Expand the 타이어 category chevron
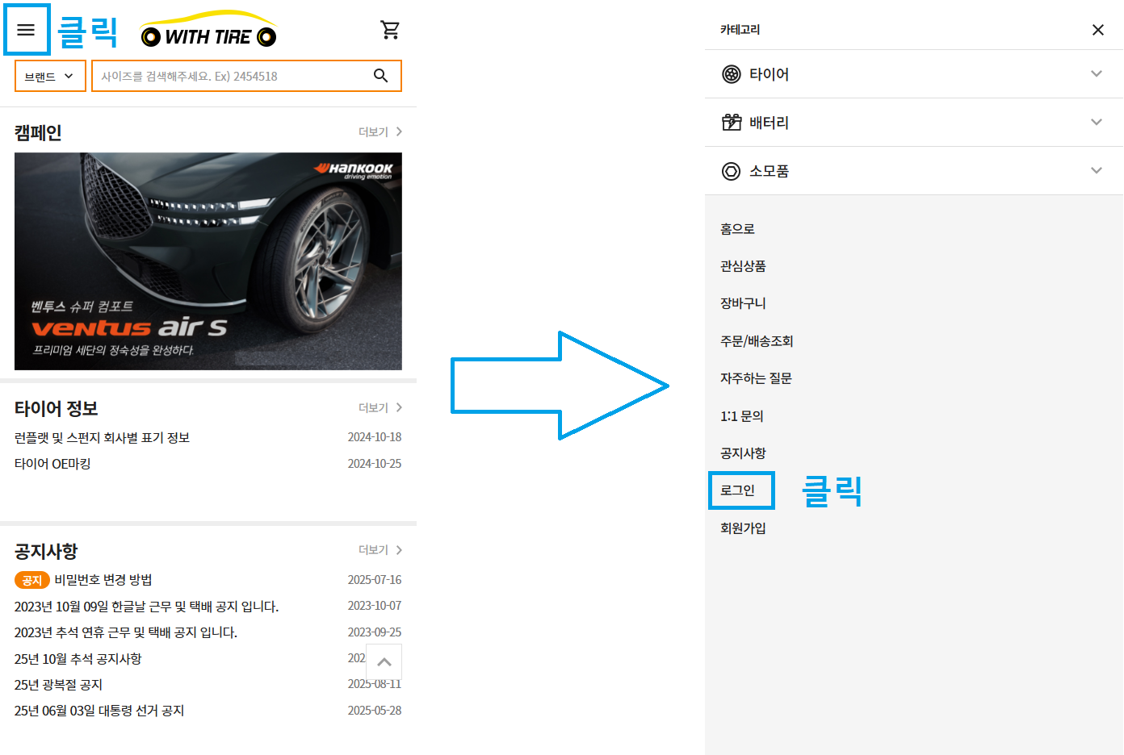Viewport: 1124px width, 755px height. pos(1096,74)
